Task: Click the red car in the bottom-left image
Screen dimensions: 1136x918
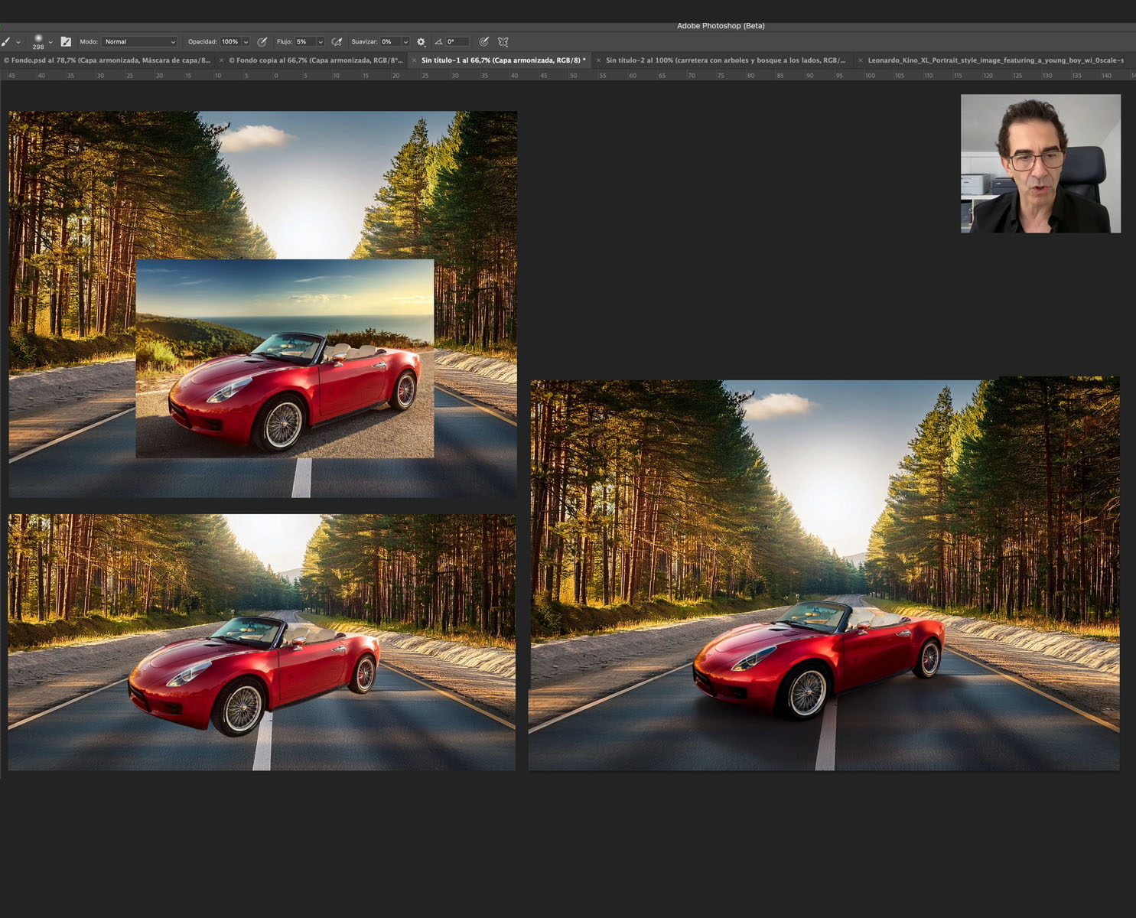Action: pos(255,675)
